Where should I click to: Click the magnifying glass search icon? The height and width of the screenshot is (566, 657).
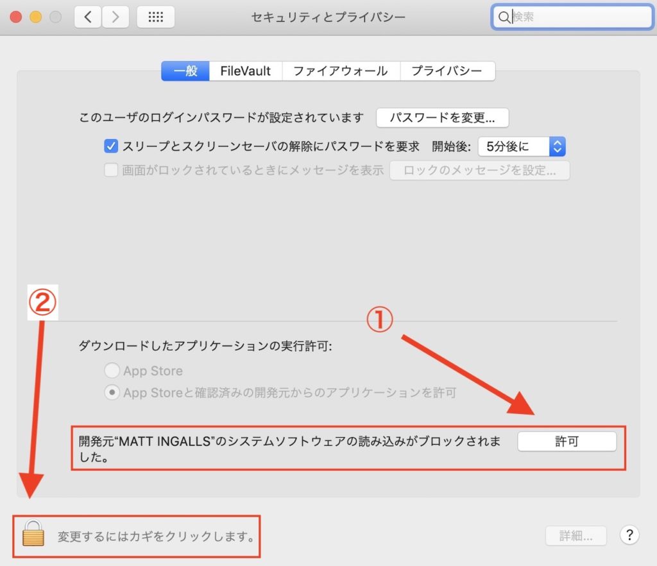pyautogui.click(x=504, y=17)
